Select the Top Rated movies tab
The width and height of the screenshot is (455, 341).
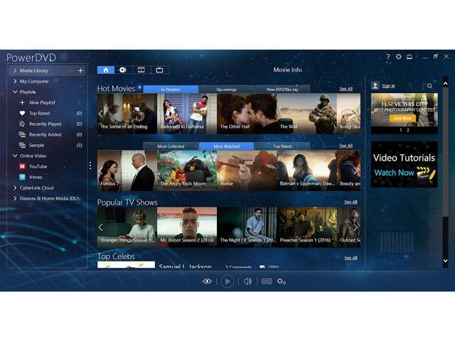click(282, 146)
